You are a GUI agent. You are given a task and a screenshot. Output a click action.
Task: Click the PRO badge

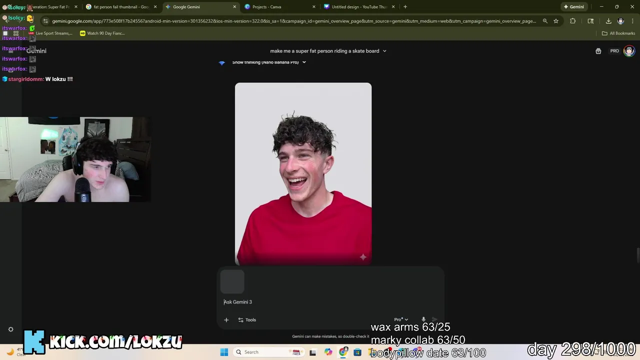(614, 51)
